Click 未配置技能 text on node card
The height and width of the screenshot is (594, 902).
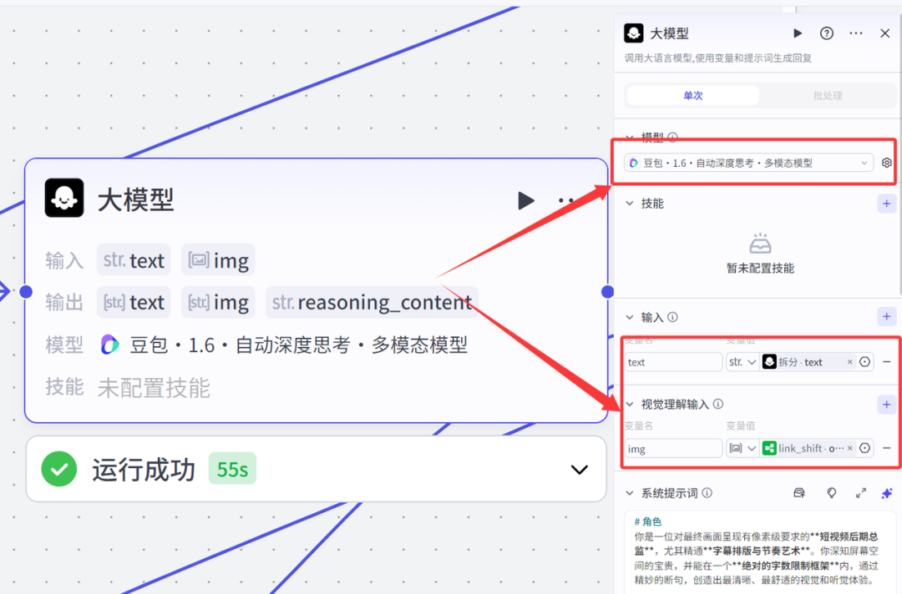(x=154, y=388)
